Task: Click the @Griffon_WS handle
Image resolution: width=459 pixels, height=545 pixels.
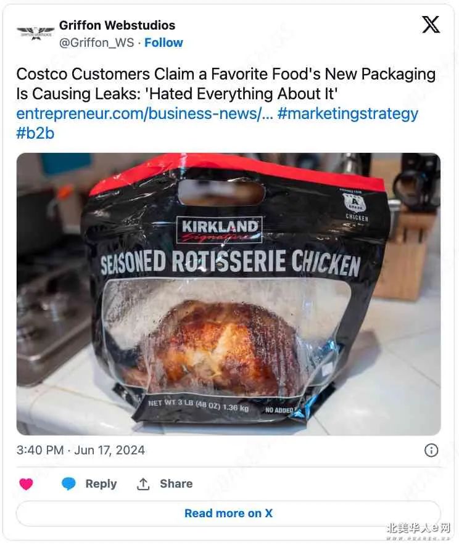Action: click(x=96, y=43)
